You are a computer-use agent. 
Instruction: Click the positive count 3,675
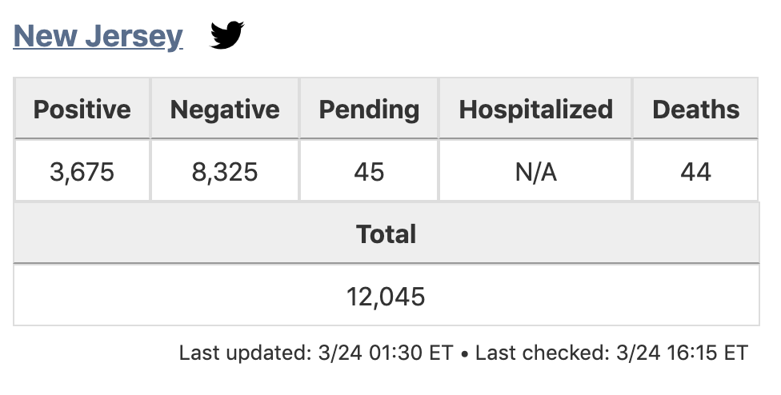pyautogui.click(x=82, y=171)
